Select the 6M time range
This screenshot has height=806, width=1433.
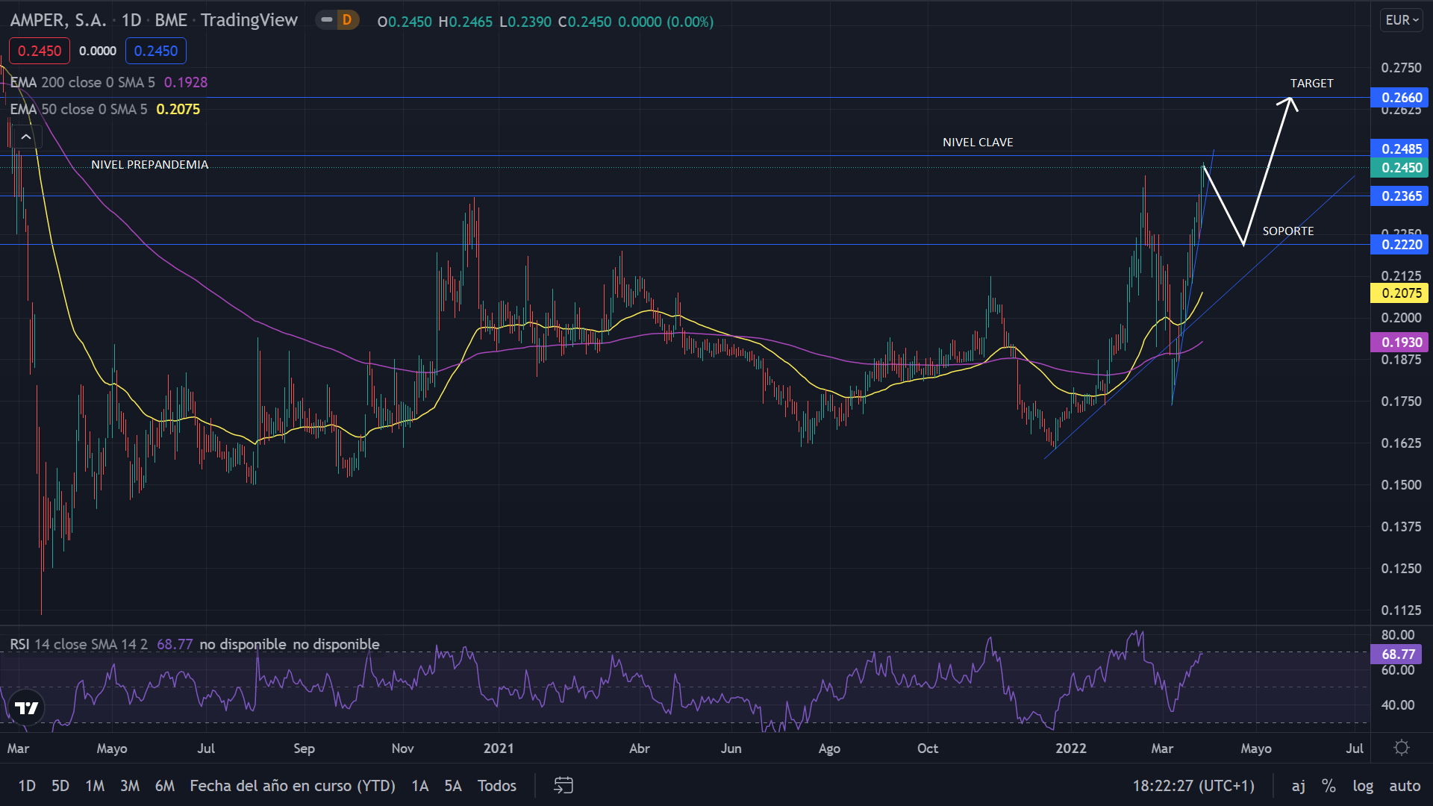click(x=165, y=786)
